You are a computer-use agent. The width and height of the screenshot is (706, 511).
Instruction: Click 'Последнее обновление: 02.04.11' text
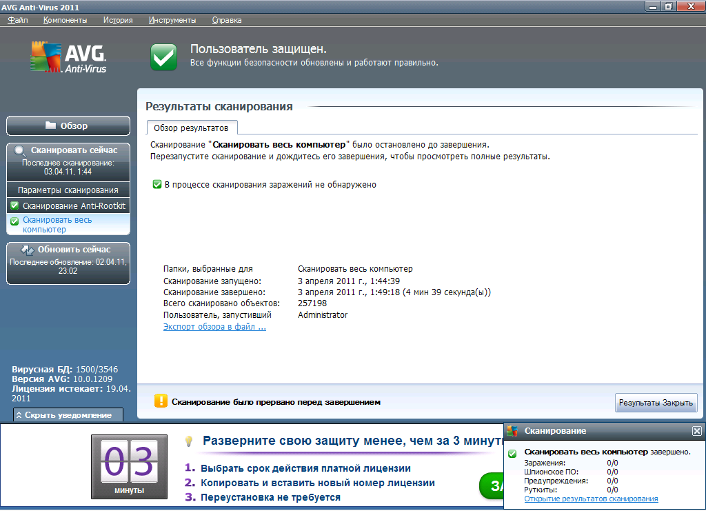point(68,266)
